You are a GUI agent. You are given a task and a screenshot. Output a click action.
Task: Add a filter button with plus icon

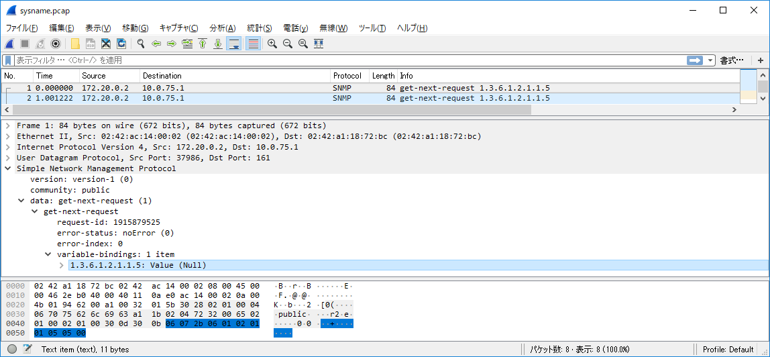click(760, 60)
